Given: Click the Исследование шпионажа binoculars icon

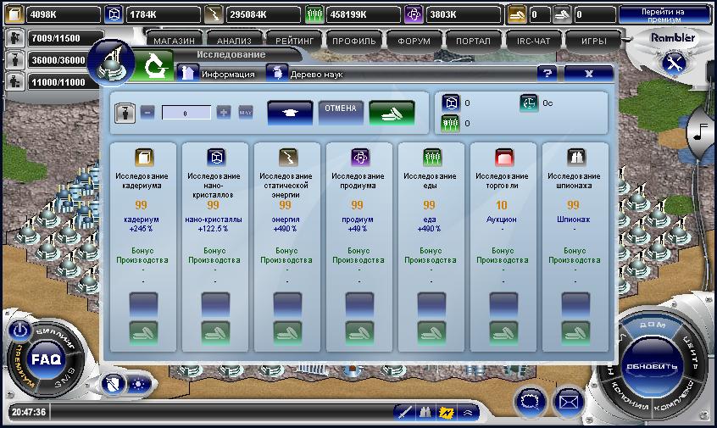Looking at the screenshot, I should (x=576, y=158).
